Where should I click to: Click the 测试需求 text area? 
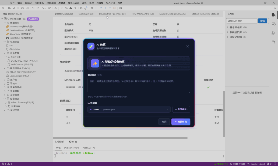click(139, 85)
